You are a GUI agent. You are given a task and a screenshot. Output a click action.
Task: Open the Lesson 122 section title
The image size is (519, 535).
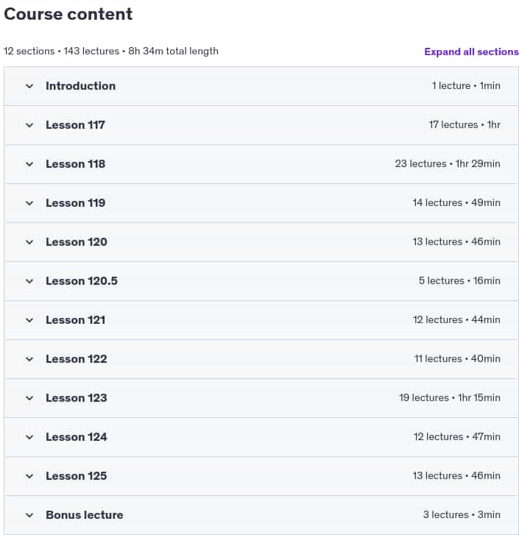tap(77, 359)
